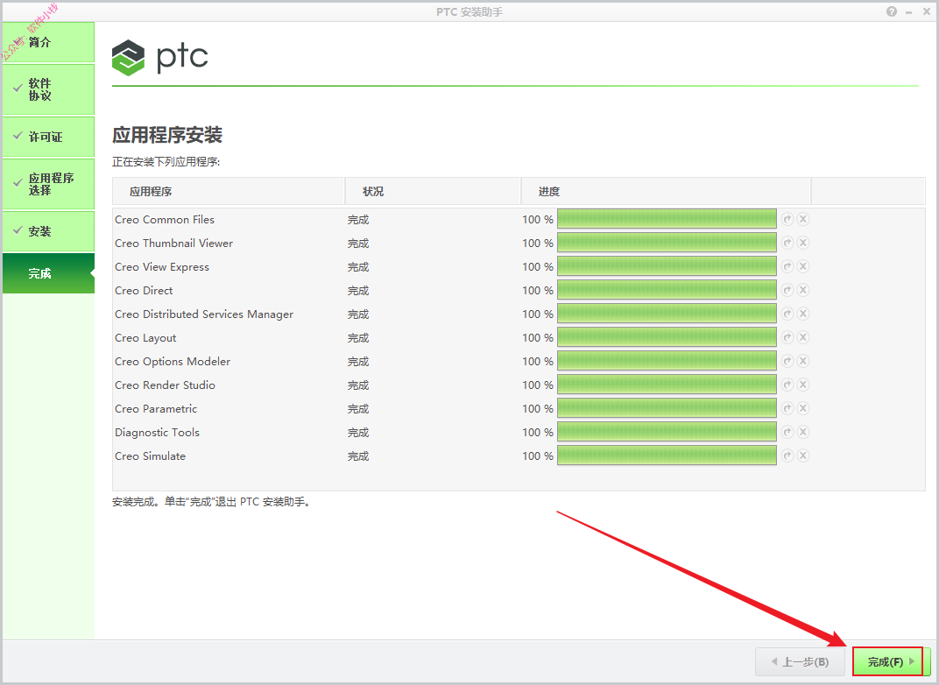Click the cancel X icon for Creo Direct
939x685 pixels.
803,290
